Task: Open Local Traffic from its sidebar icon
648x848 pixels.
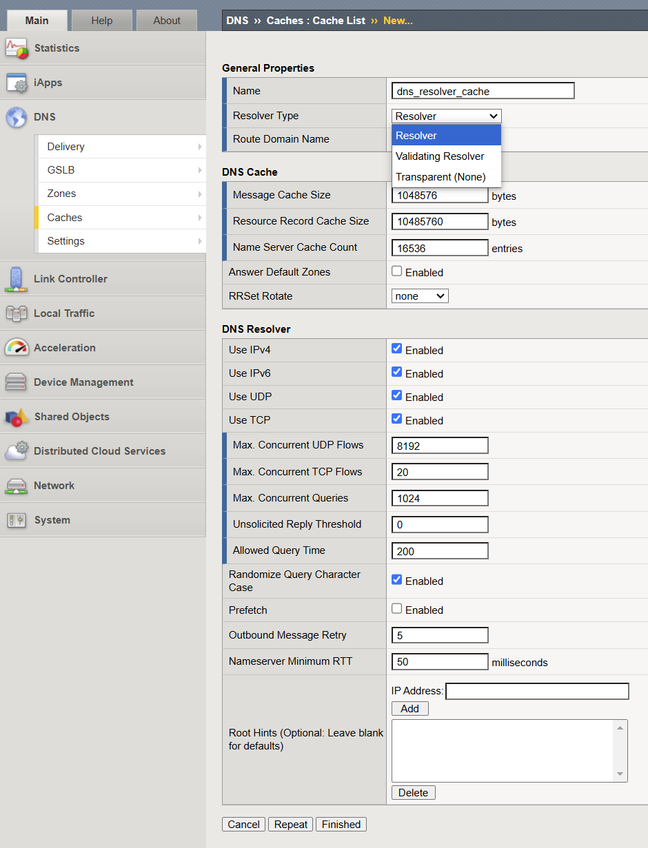Action: tap(17, 313)
